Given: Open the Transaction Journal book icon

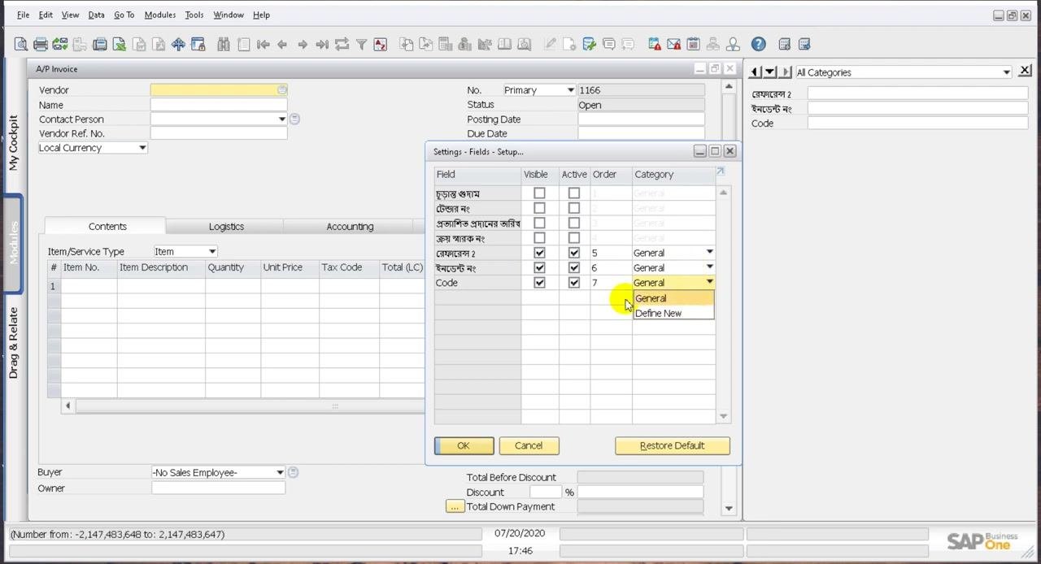Looking at the screenshot, I should [x=505, y=45].
